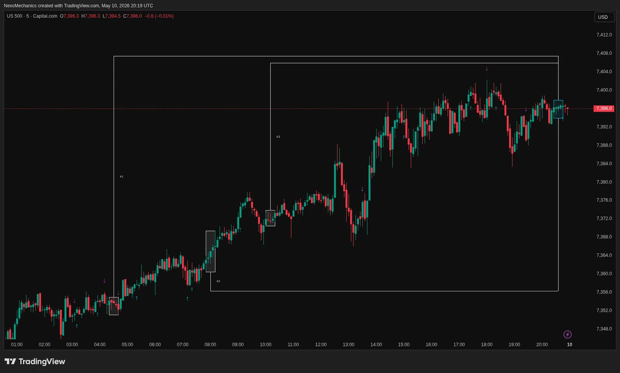Image resolution: width=620 pixels, height=373 pixels.
Task: Click the 7,408.0 price axis label
Action: 604,53
